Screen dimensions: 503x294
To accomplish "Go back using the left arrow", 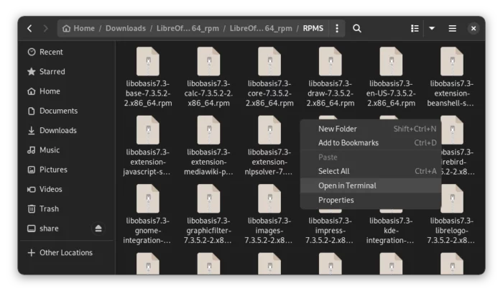I will 29,29.
